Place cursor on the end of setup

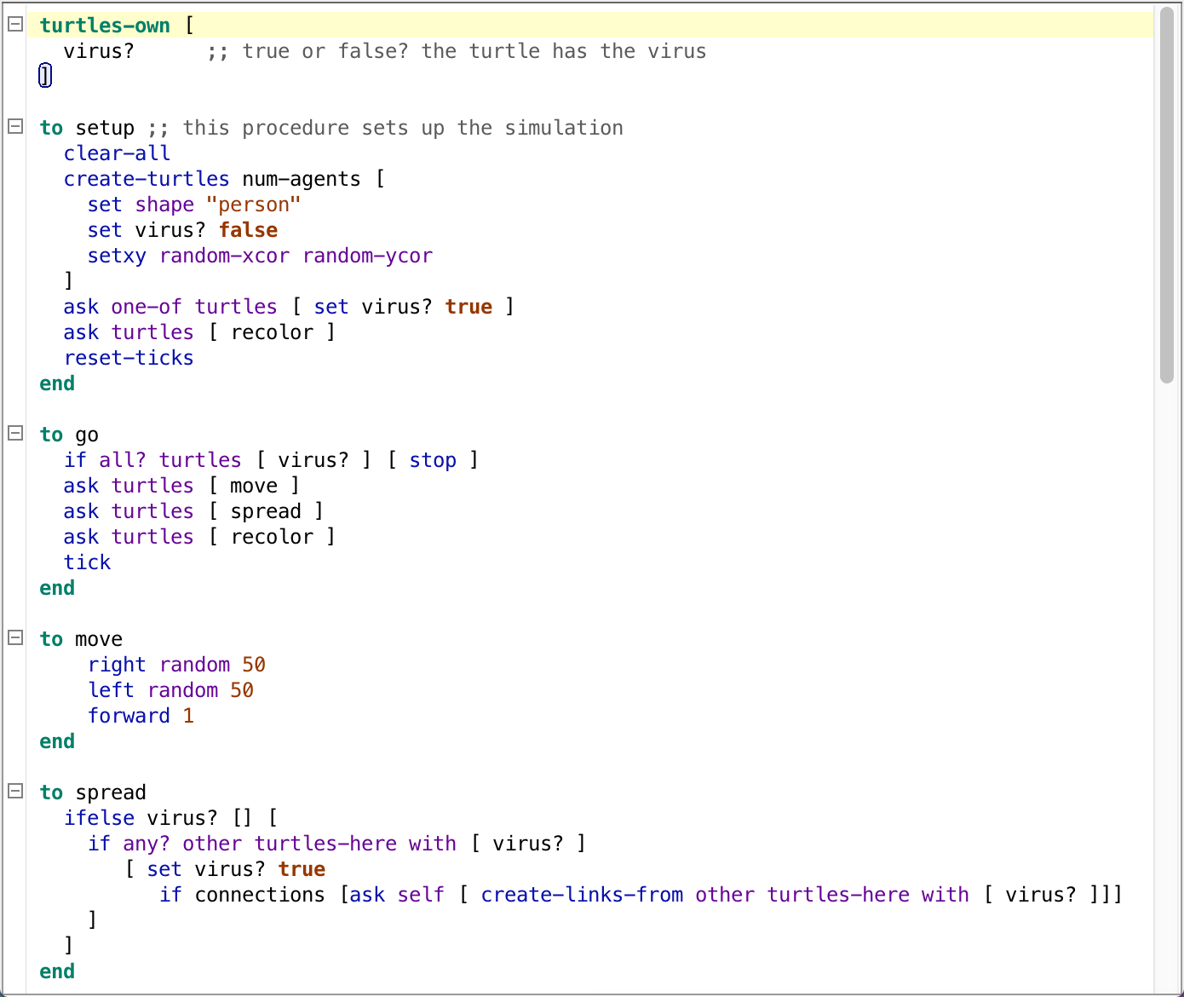click(56, 383)
